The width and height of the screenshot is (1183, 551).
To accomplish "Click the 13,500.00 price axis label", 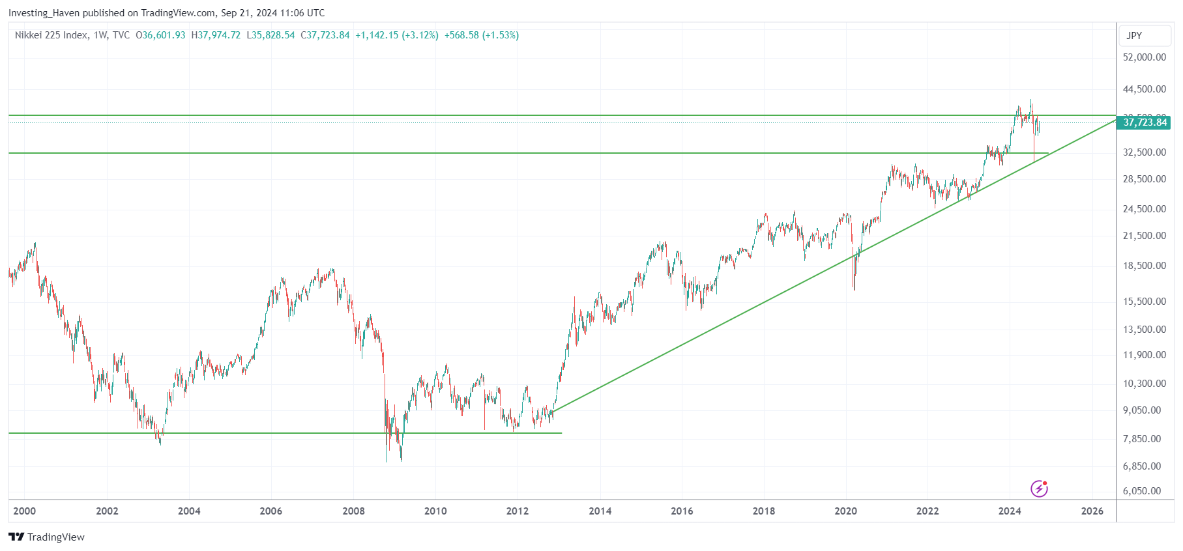I will 1144,330.
